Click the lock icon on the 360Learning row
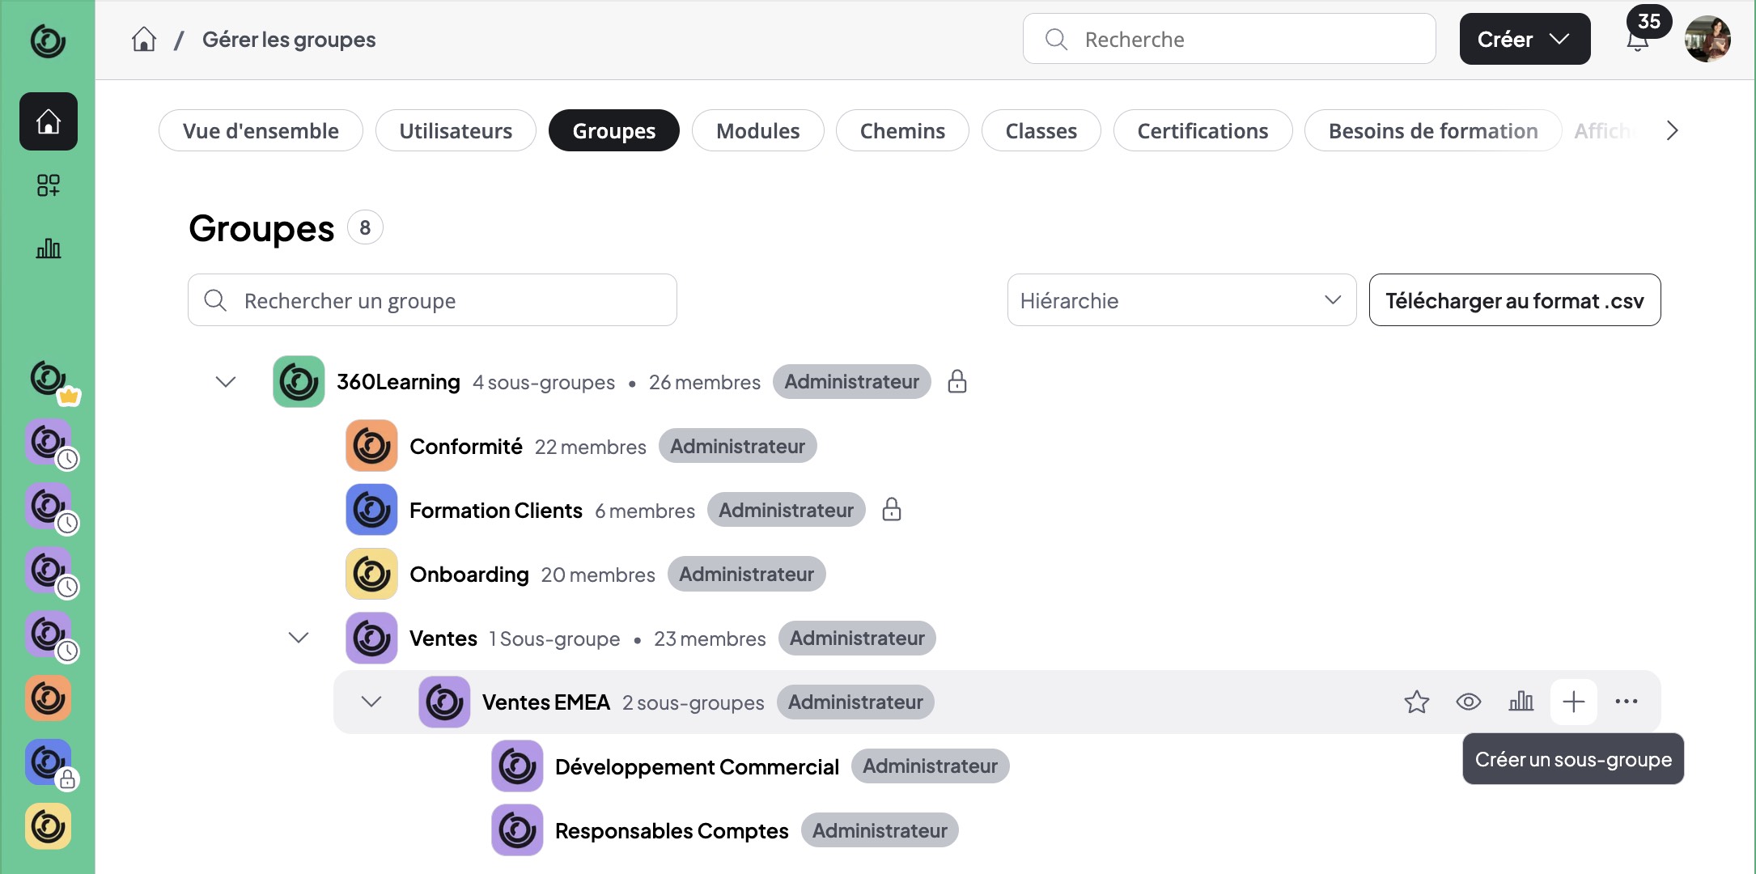 click(x=957, y=381)
